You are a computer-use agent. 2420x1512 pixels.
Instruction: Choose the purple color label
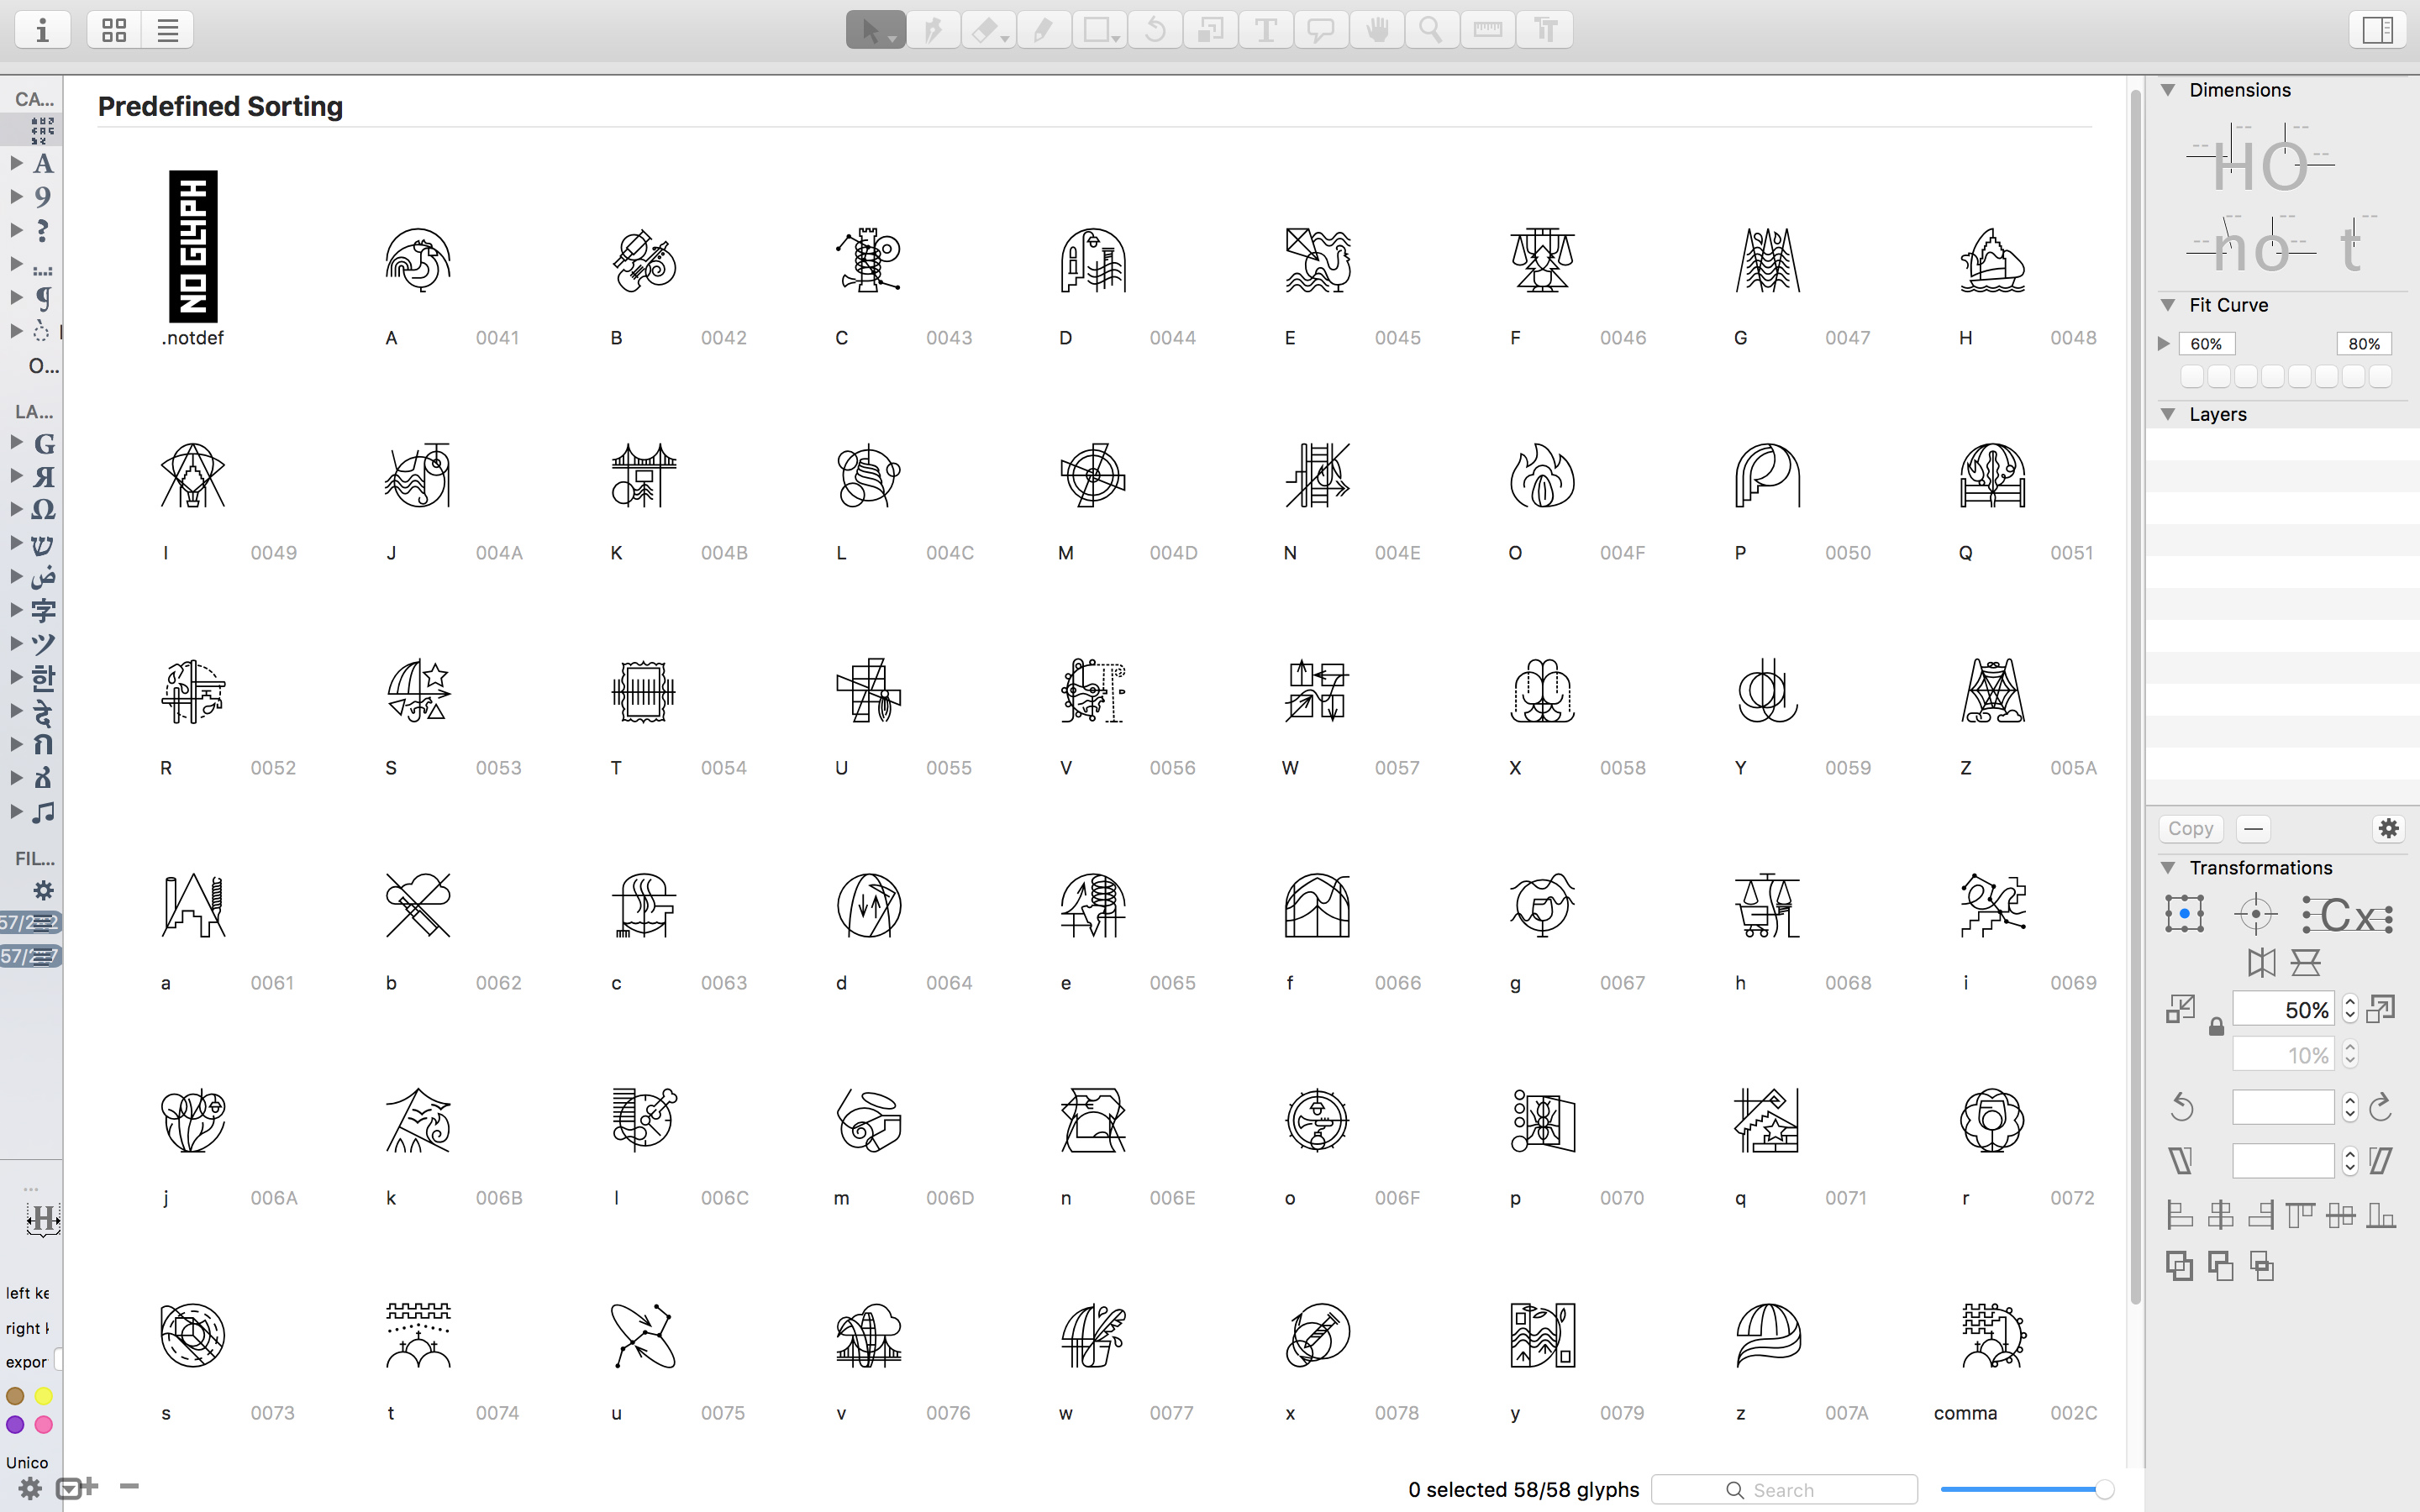[x=15, y=1425]
